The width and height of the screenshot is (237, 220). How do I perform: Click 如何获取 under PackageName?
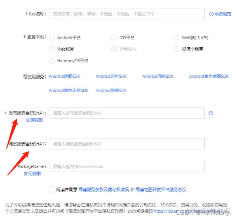pos(33,173)
